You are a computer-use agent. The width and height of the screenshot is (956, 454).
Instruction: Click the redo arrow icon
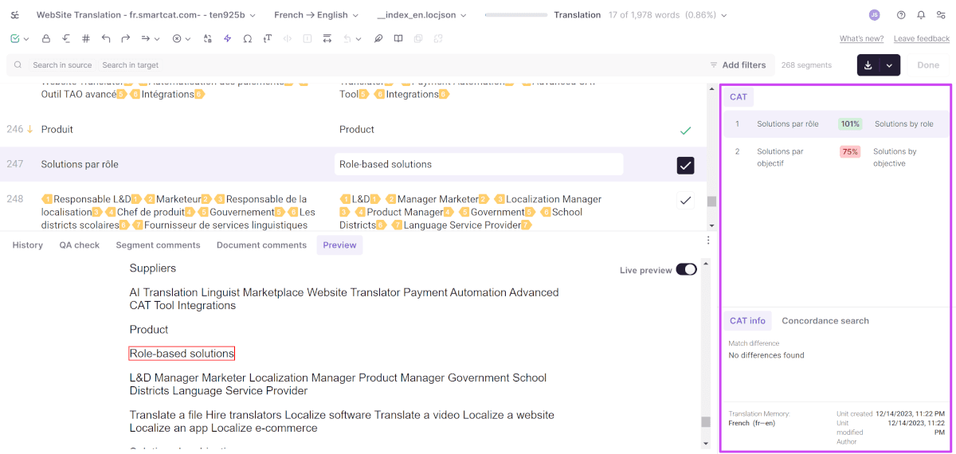point(126,38)
